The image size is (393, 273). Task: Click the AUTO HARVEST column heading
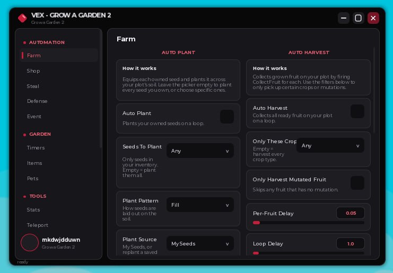(309, 52)
